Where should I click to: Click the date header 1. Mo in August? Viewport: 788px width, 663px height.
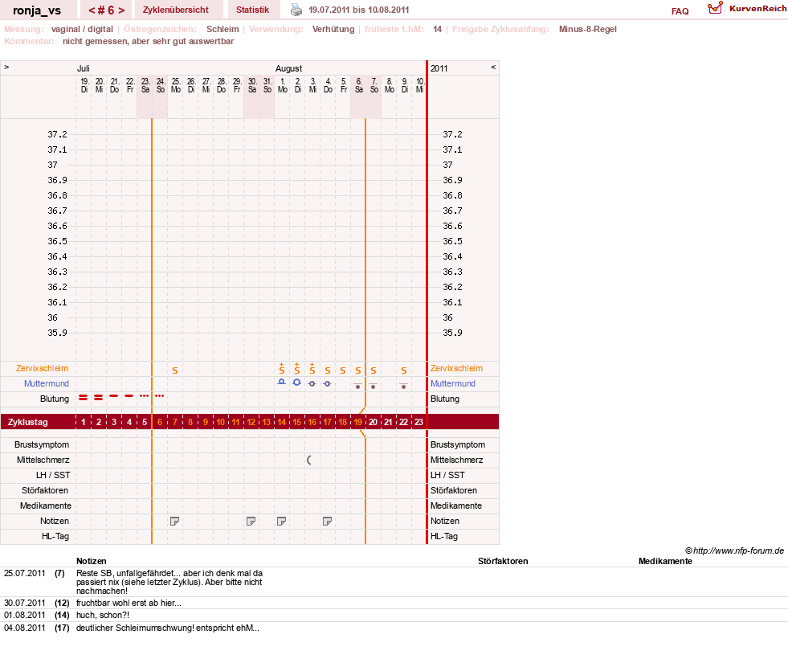[x=283, y=85]
